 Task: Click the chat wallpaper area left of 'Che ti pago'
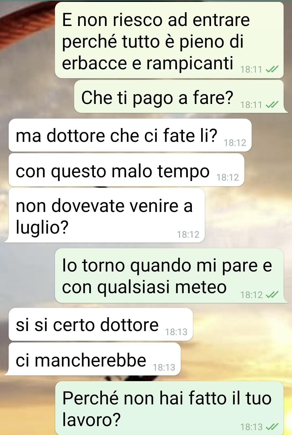[x=37, y=97]
